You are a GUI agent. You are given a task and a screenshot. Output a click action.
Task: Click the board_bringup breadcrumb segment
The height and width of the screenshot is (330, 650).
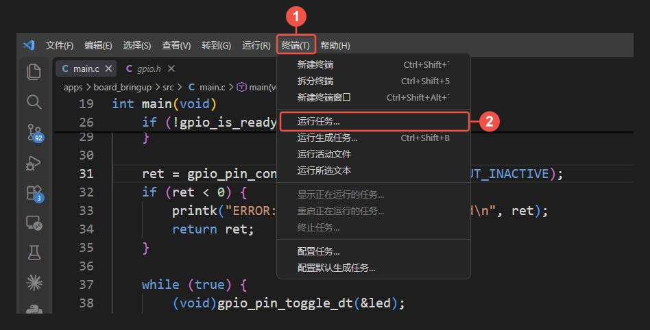point(122,88)
